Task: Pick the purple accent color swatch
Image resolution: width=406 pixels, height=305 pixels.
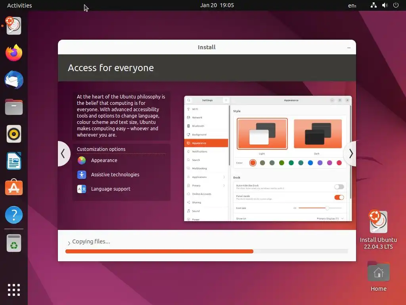Action: pos(320,163)
